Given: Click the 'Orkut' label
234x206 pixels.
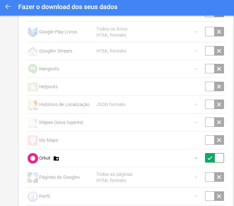Looking at the screenshot, I should click(45, 158).
